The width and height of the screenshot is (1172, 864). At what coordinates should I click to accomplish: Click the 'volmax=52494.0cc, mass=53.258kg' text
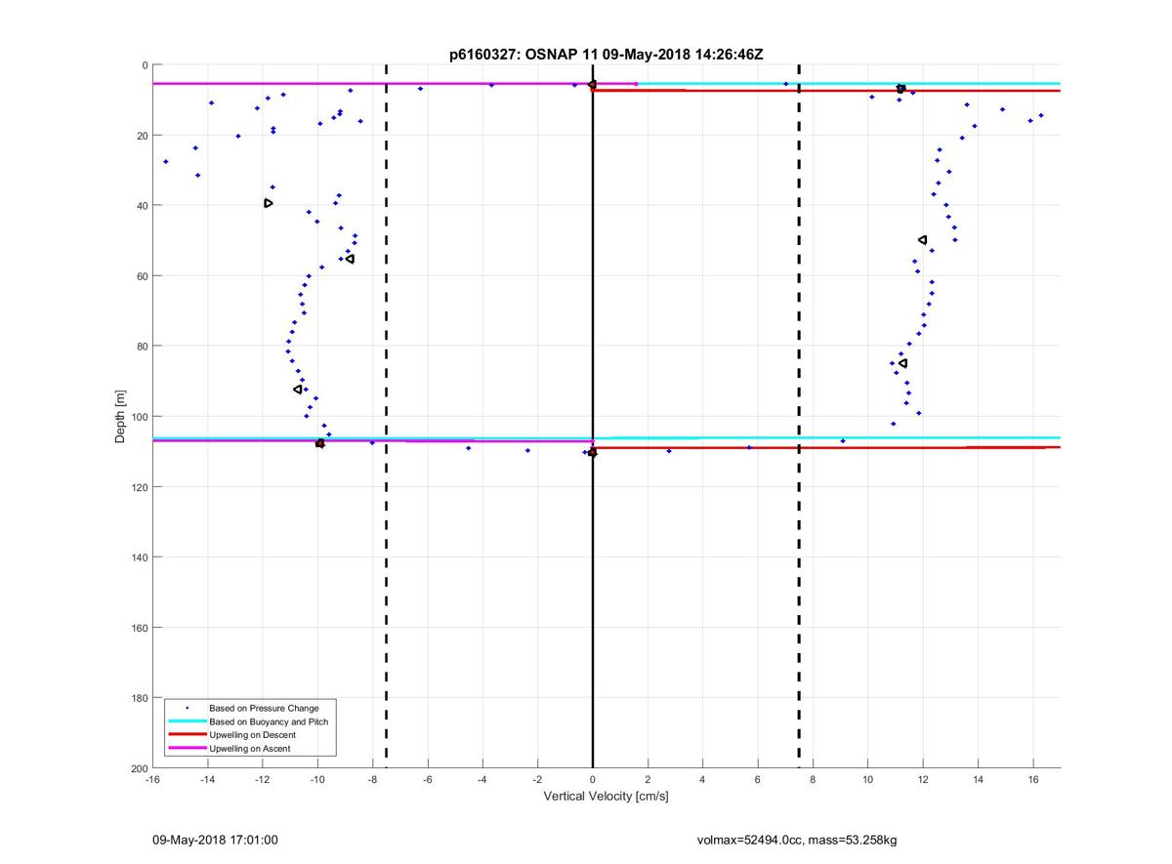pyautogui.click(x=797, y=840)
